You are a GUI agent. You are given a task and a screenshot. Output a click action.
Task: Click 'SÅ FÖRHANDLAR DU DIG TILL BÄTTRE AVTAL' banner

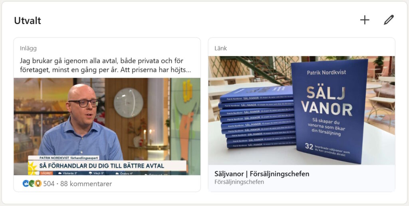[x=102, y=166]
